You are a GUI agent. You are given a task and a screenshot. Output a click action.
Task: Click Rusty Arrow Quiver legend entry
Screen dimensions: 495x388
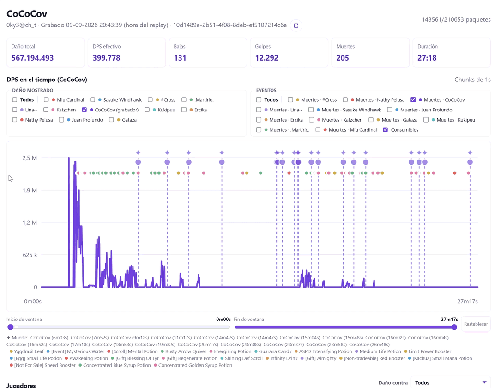pos(183,351)
